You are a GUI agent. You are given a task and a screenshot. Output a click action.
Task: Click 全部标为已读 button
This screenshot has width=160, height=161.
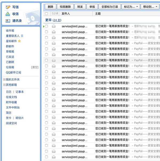[x=110, y=7]
